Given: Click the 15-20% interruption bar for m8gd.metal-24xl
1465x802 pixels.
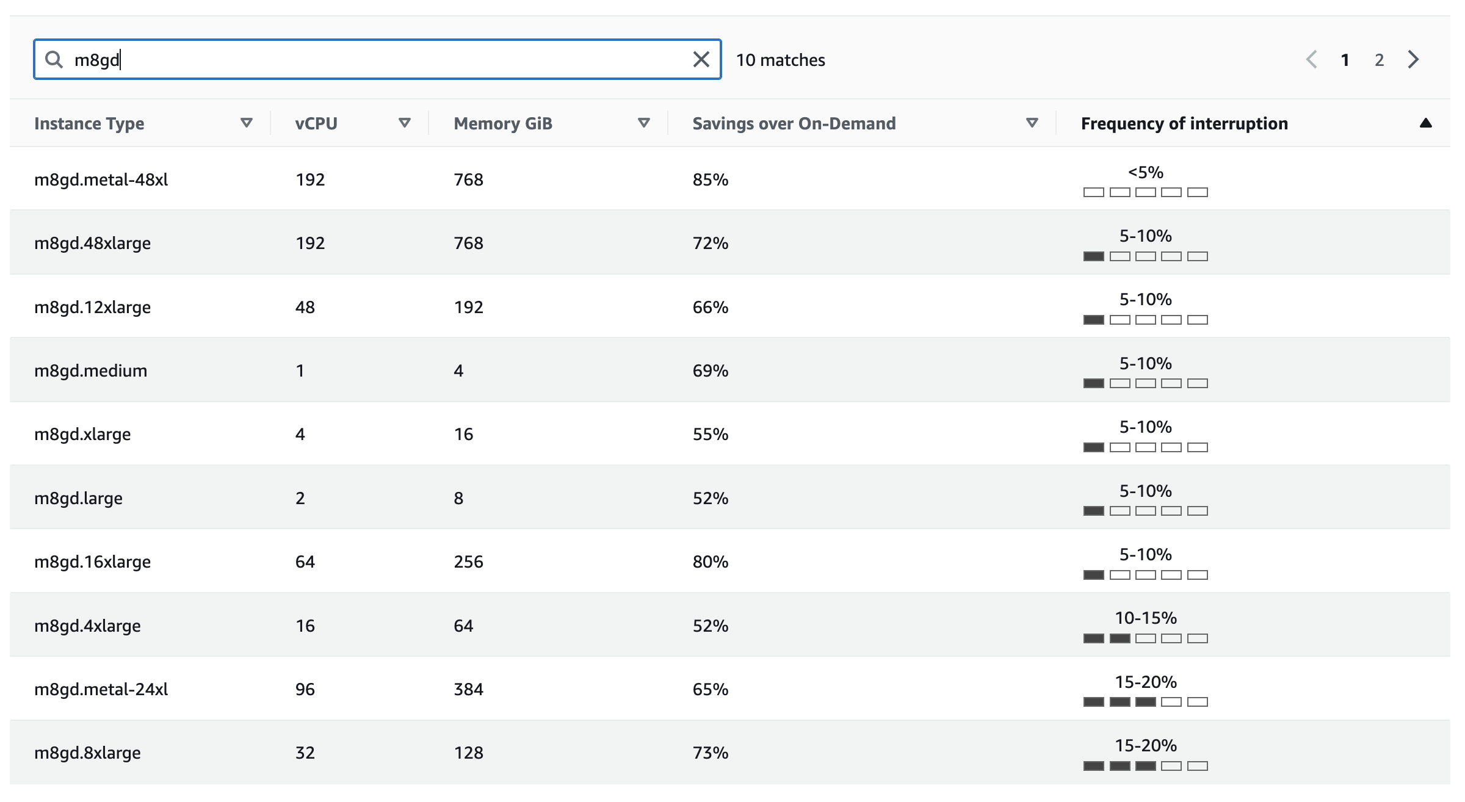Looking at the screenshot, I should pyautogui.click(x=1146, y=702).
